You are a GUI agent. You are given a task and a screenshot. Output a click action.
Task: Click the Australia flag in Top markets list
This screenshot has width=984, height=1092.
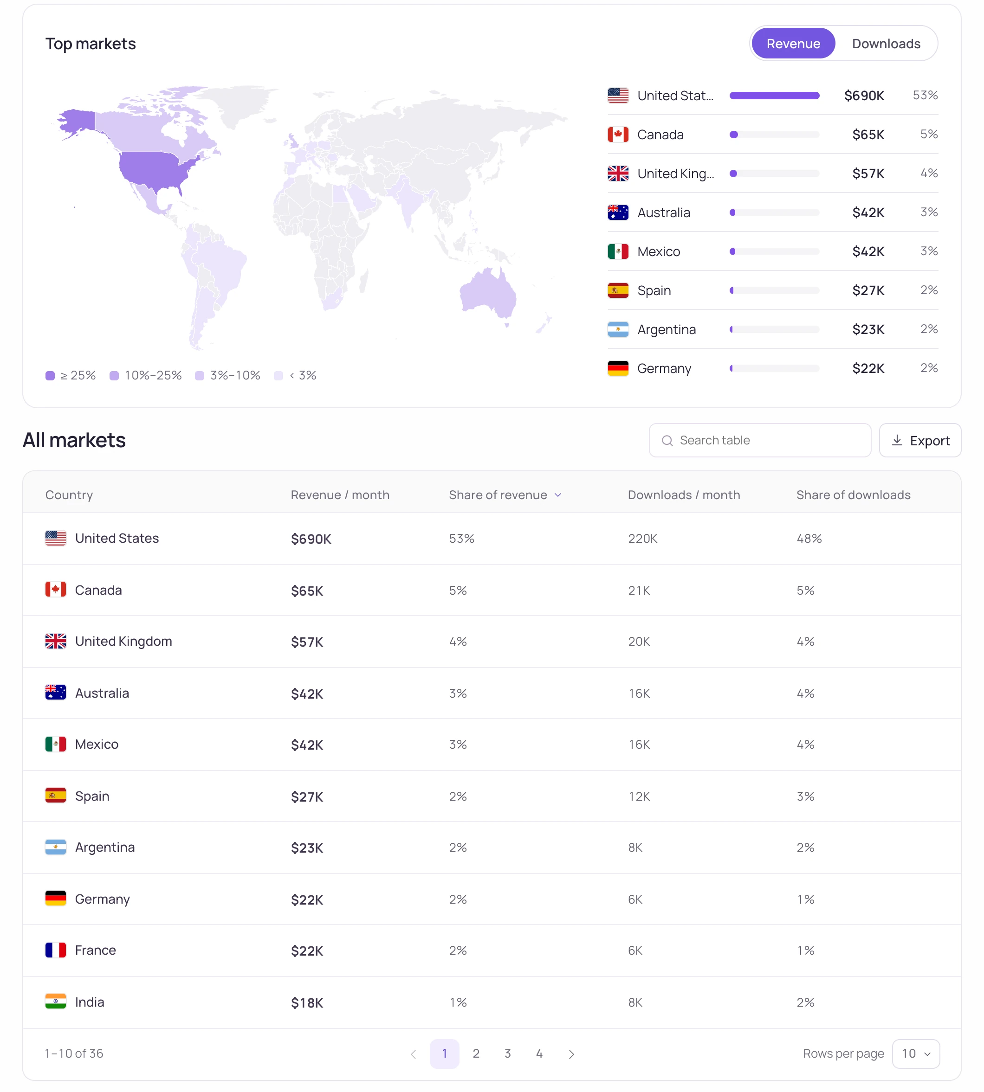pos(618,212)
